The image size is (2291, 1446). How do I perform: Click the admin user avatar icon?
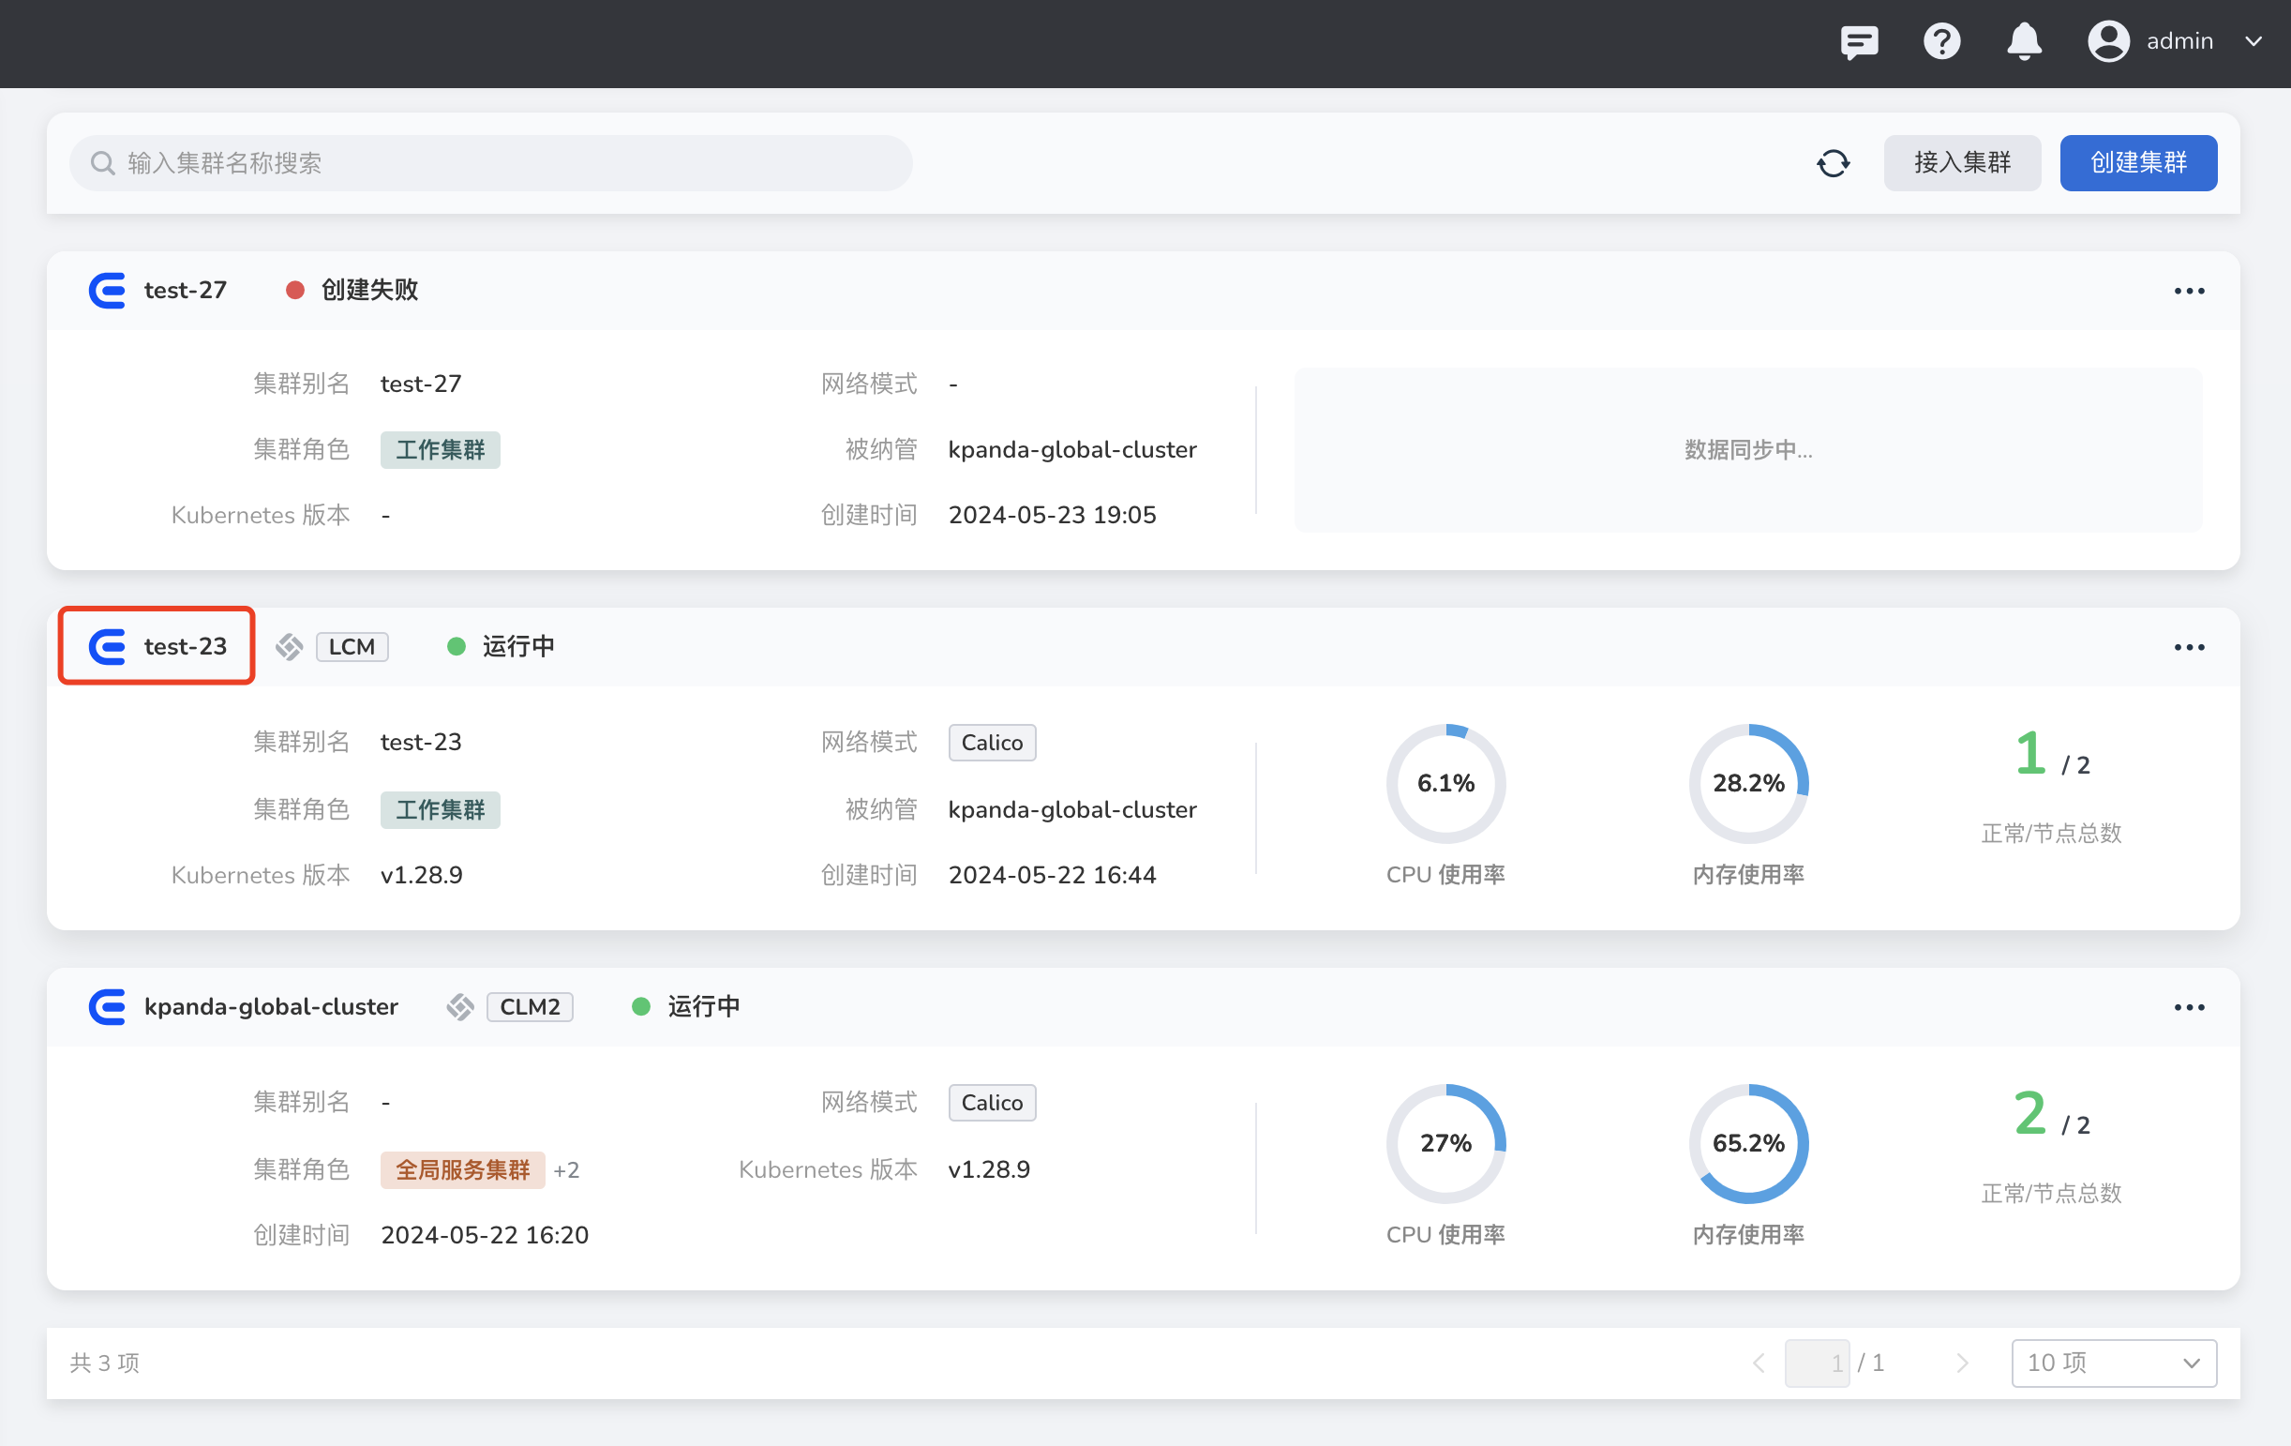[2107, 42]
